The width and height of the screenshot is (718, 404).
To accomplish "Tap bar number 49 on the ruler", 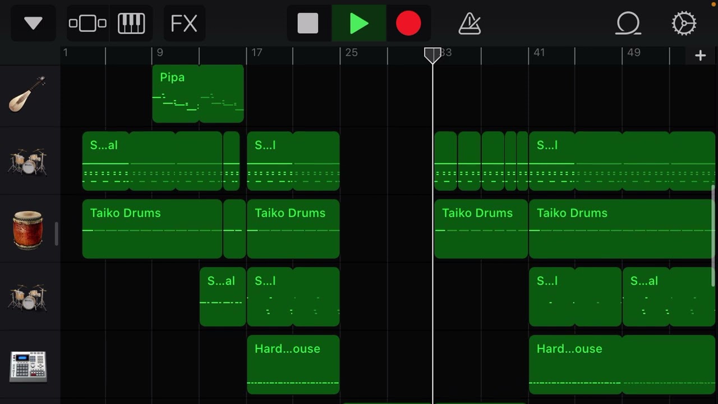I will (634, 52).
